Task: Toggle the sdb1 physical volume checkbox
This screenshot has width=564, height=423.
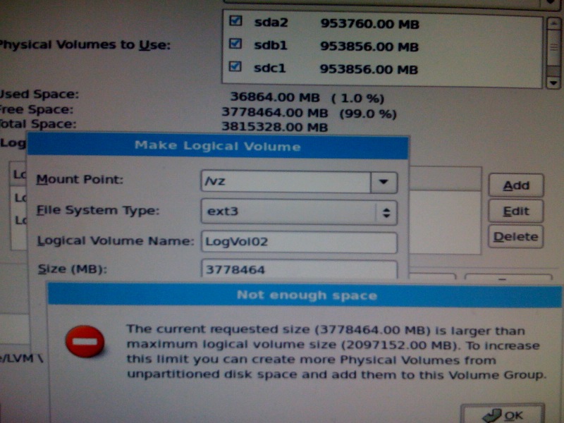Action: tap(236, 46)
